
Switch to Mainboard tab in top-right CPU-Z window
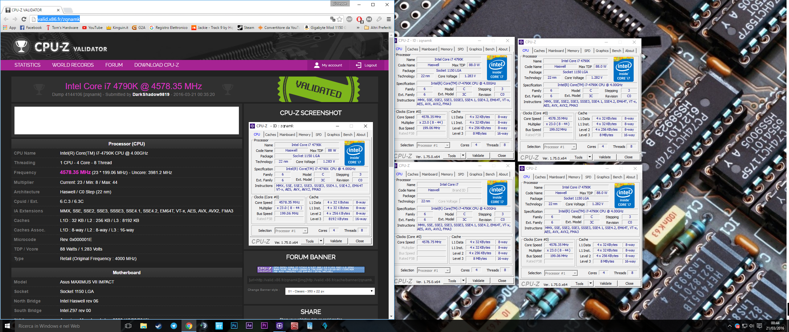pyautogui.click(x=556, y=51)
